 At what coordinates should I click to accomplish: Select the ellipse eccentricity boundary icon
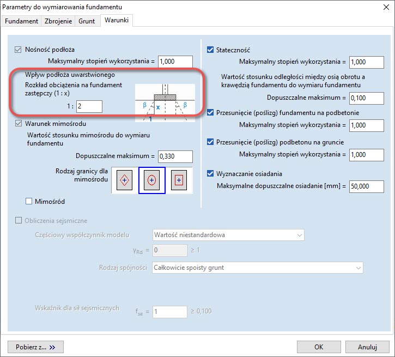[x=151, y=180]
